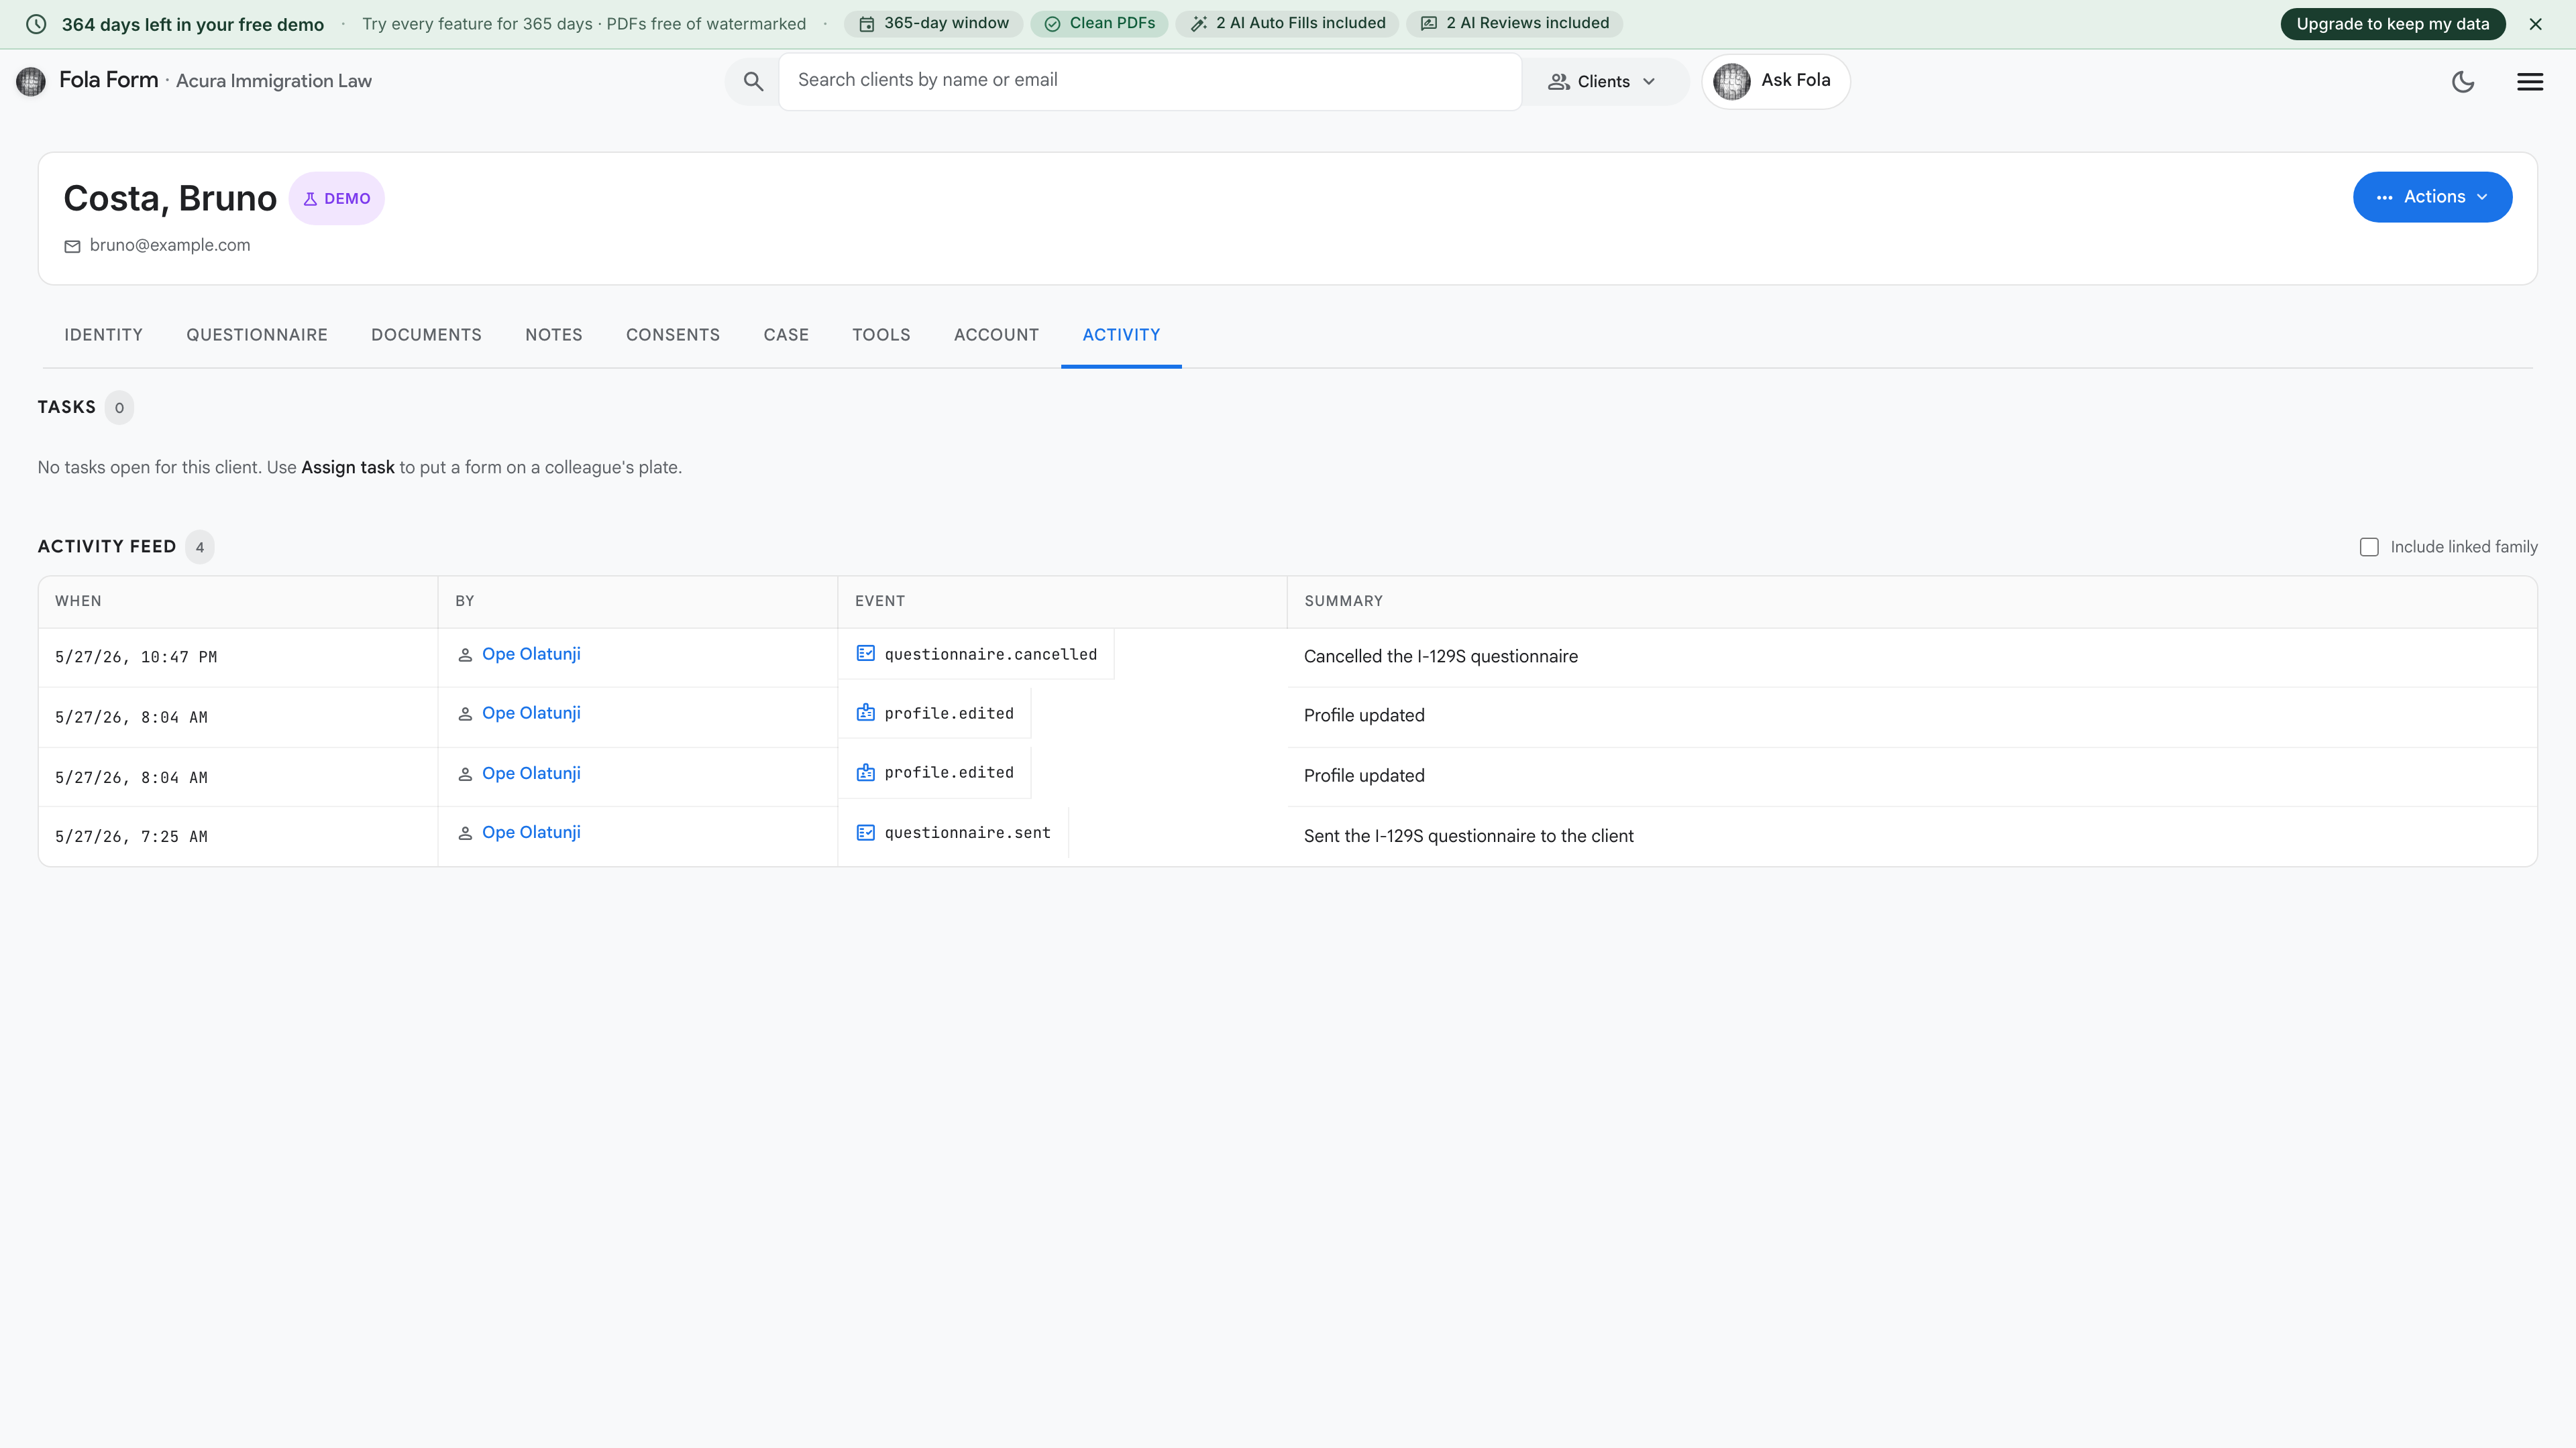This screenshot has width=2576, height=1448.
Task: Click the questionnaire.cancelled event icon
Action: point(866,654)
